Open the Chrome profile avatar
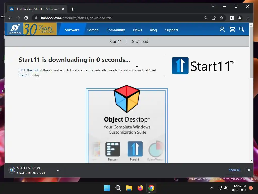258x194 pixels. 240,18
